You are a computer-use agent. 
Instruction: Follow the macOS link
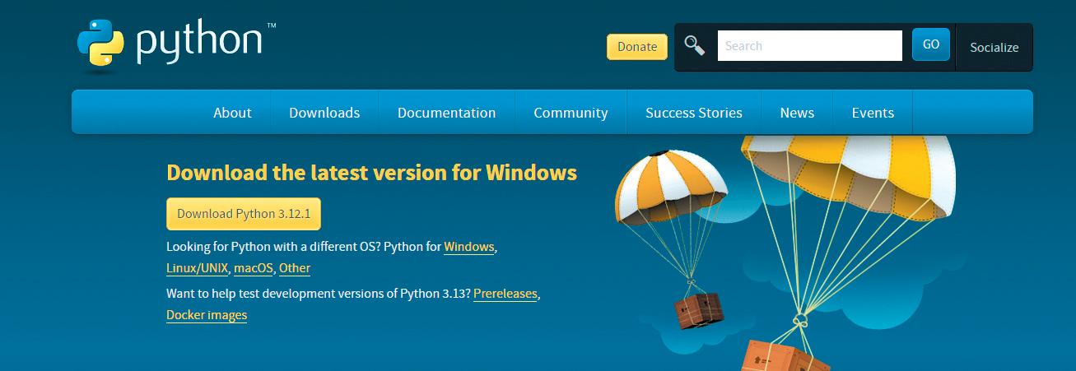pyautogui.click(x=254, y=268)
